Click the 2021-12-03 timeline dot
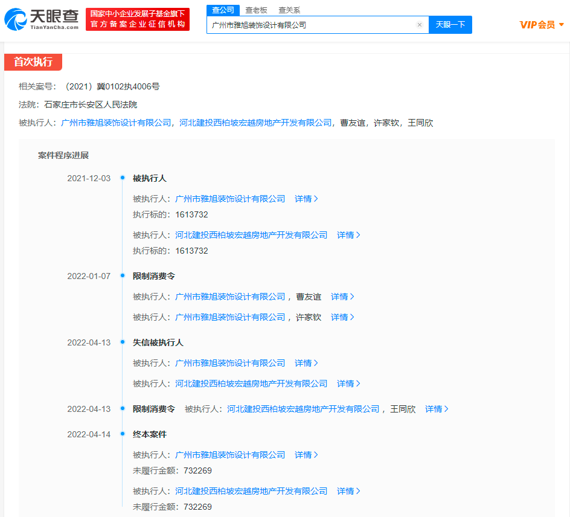 123,178
